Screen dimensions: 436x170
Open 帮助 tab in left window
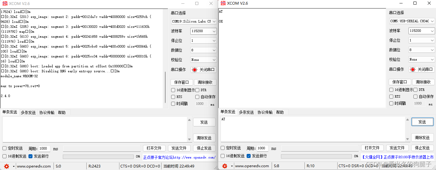coord(62,113)
